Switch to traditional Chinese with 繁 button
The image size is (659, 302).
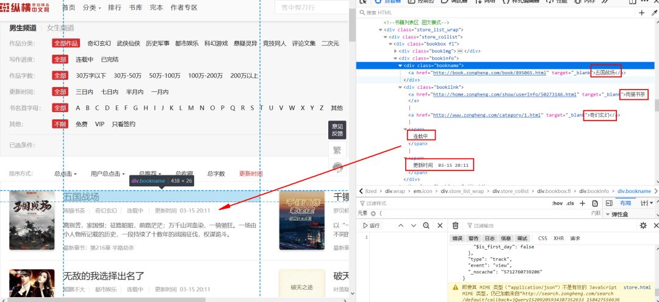[337, 150]
